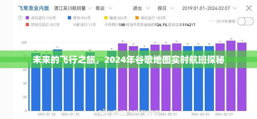Select the last purple bar for 2024-02-08

[242, 77]
